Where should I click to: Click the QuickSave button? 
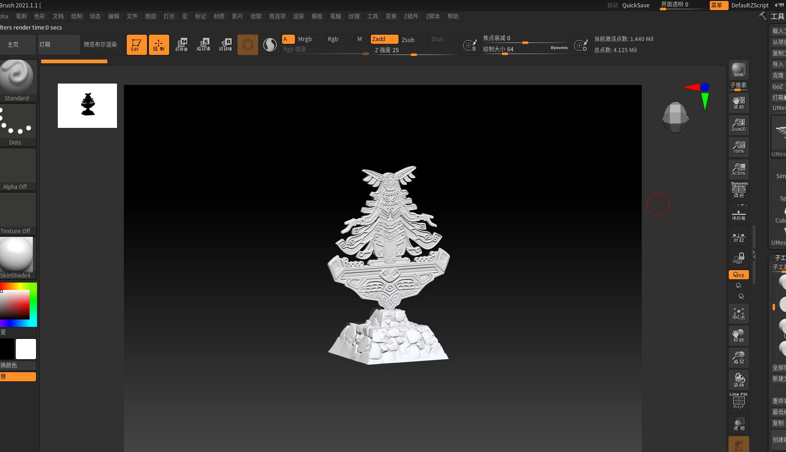(x=635, y=5)
